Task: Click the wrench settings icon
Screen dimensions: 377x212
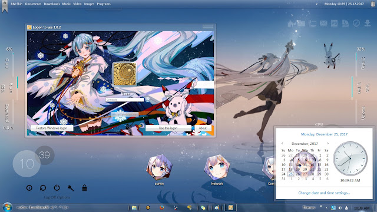Action: [71, 188]
